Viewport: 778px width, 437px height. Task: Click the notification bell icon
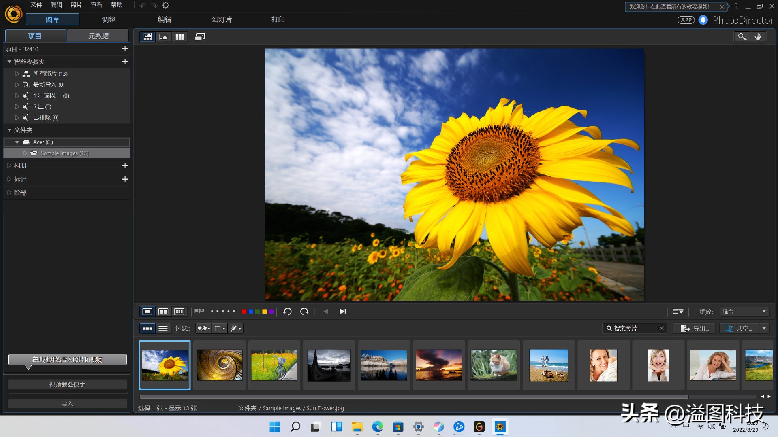(703, 20)
